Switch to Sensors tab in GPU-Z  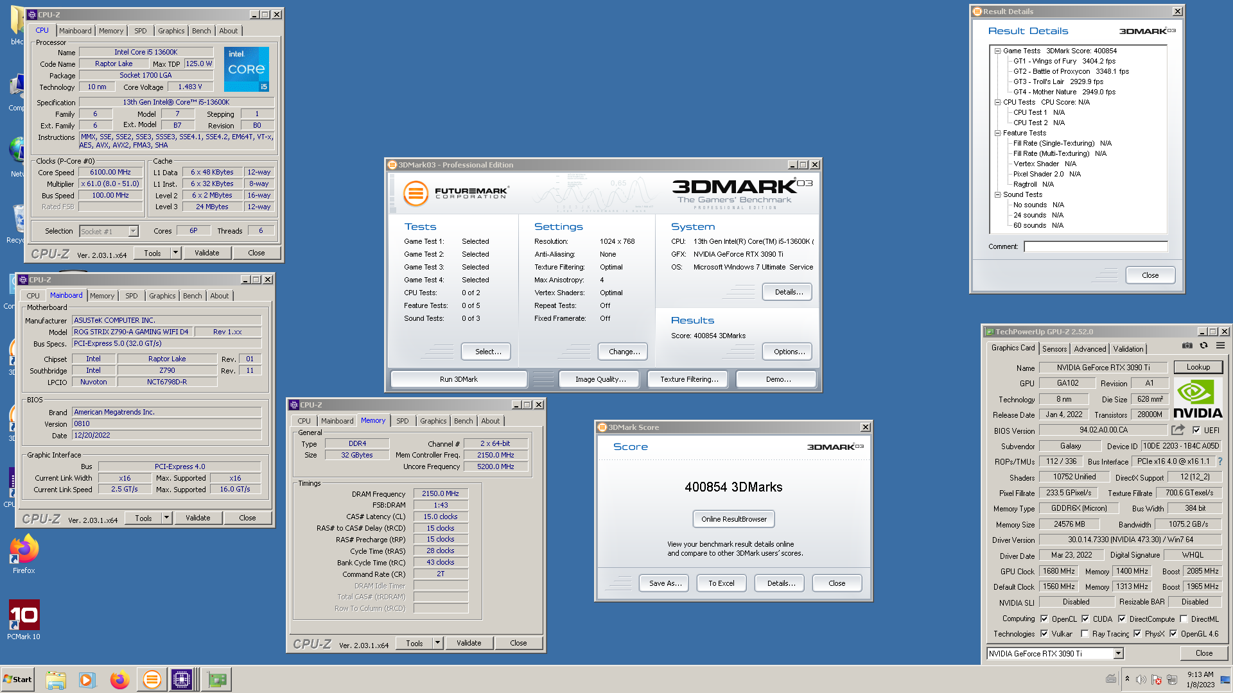click(1054, 348)
